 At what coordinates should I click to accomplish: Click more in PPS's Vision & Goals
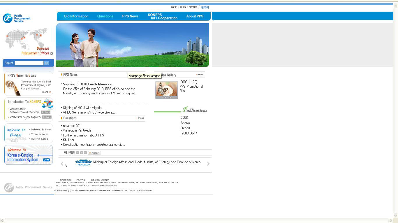point(47,92)
